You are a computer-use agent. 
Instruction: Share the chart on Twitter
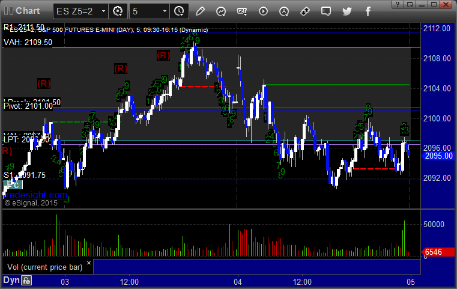click(x=347, y=11)
